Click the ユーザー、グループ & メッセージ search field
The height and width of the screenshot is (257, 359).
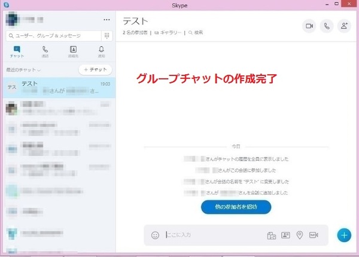pos(54,36)
